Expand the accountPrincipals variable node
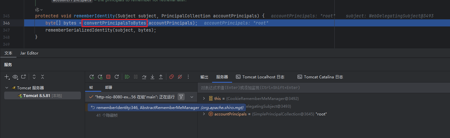Image resolution: width=450 pixels, height=138 pixels. (204, 114)
